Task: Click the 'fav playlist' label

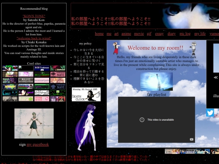Action: (157, 94)
